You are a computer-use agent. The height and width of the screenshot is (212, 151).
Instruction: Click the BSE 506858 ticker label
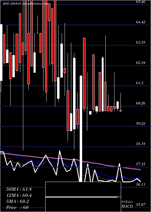click(12, 4)
